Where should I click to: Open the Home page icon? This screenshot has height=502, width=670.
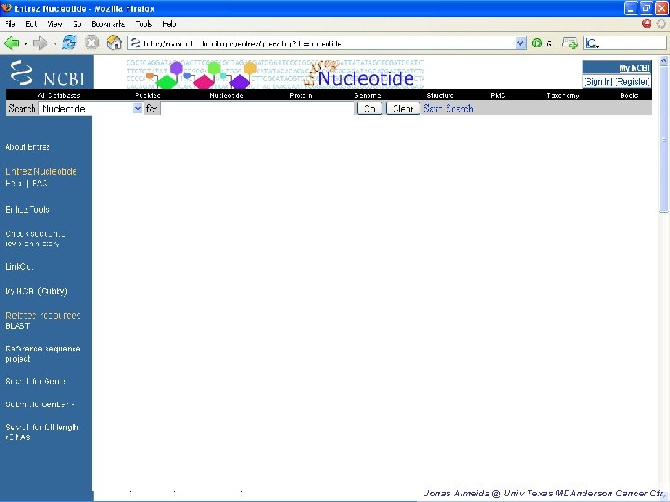tap(114, 43)
